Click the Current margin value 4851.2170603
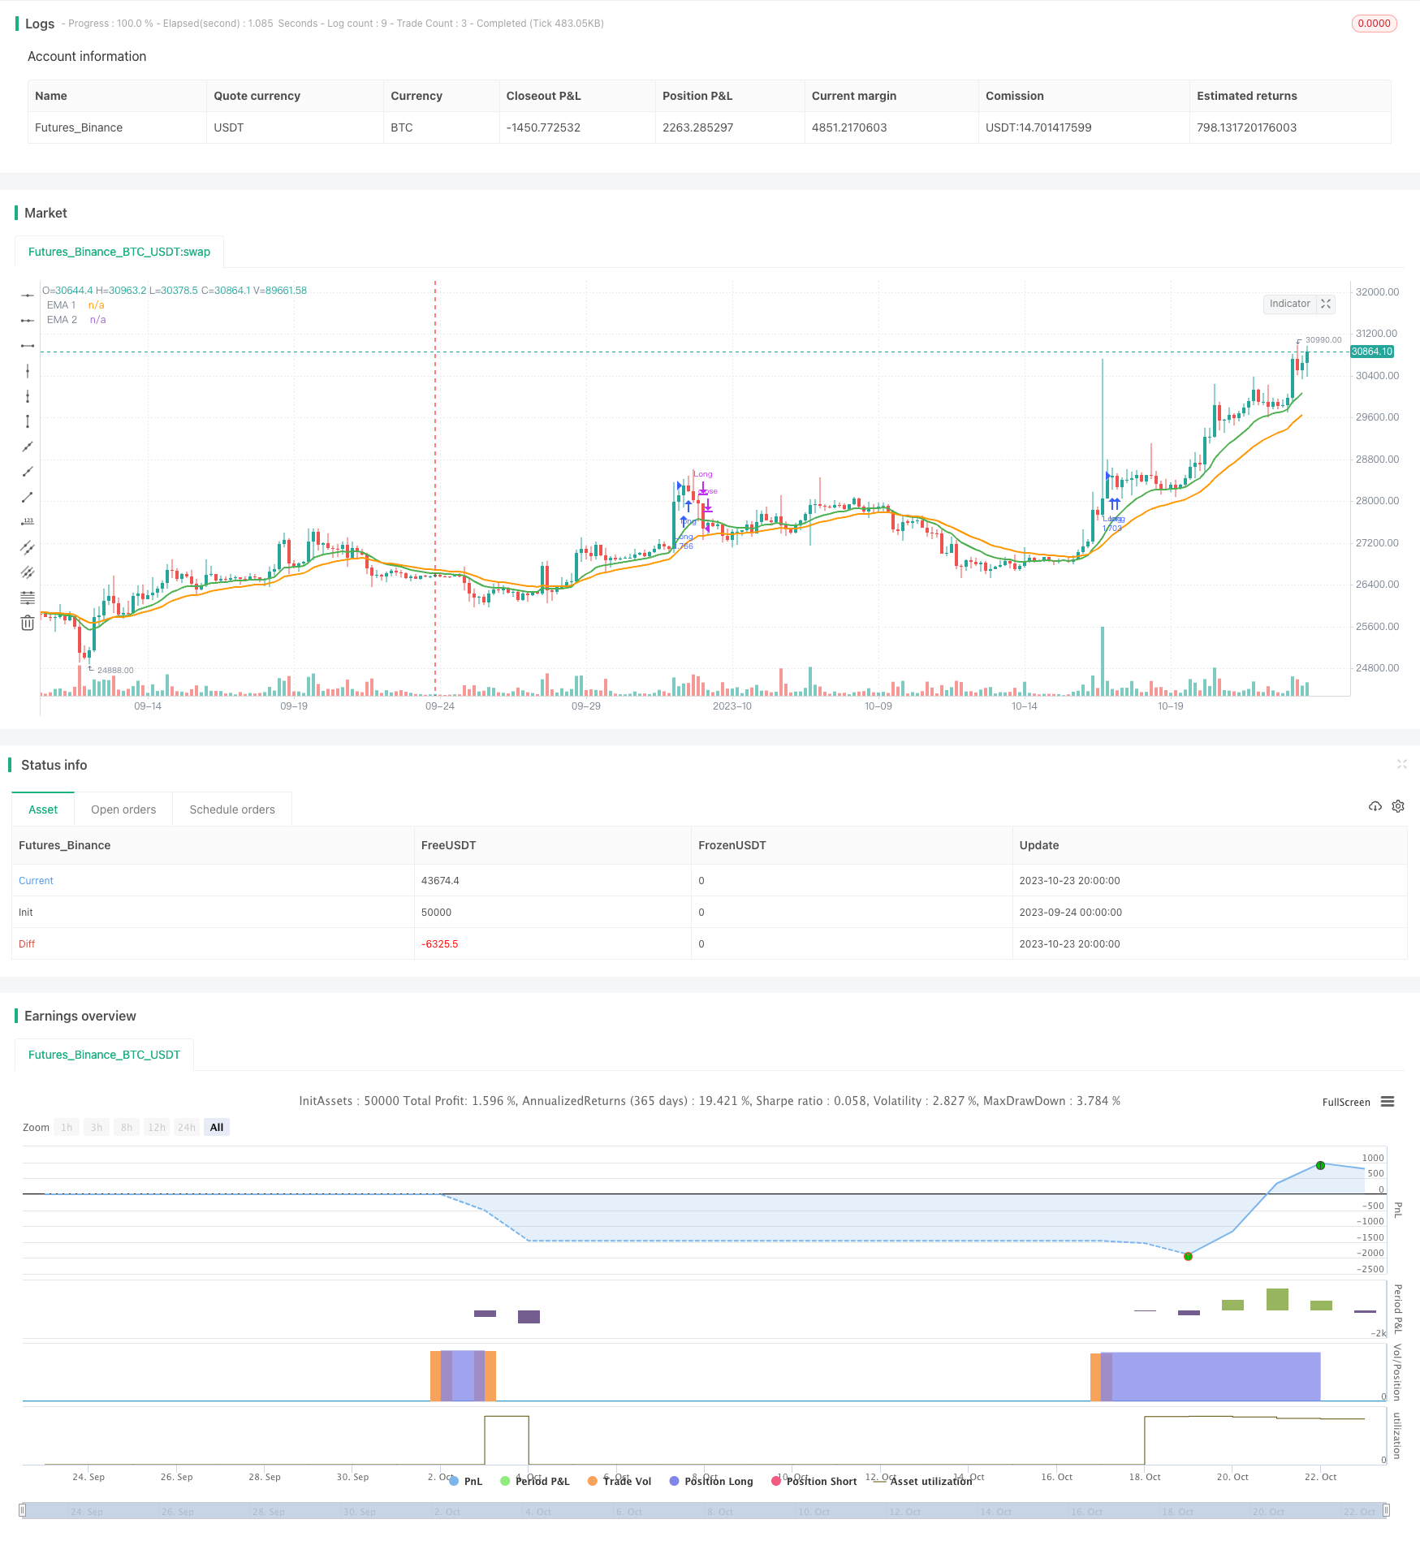The image size is (1420, 1541). (849, 127)
